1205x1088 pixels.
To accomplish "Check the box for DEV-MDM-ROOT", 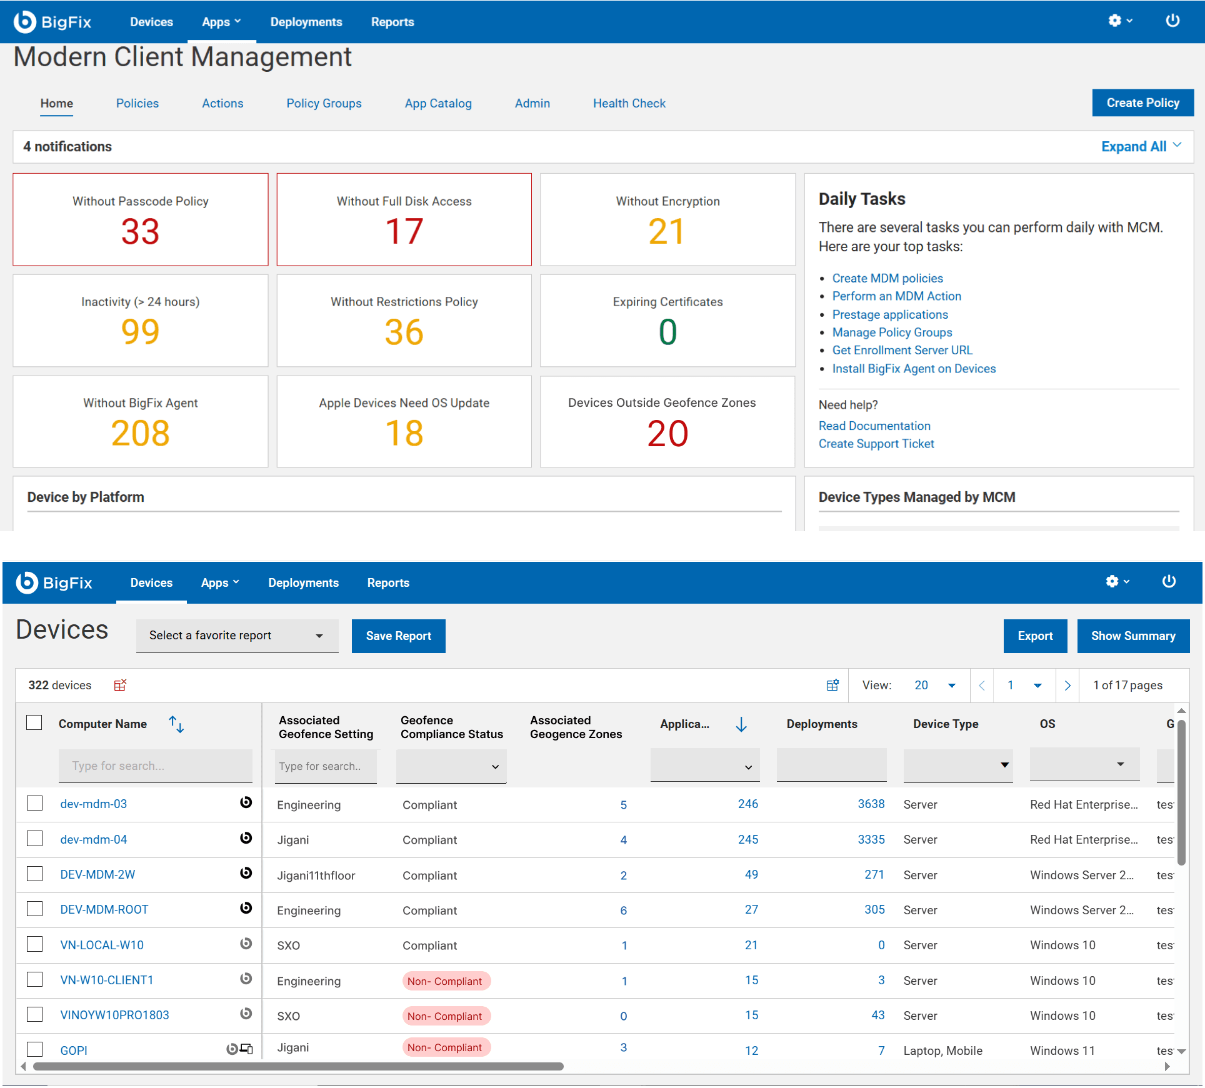I will click(x=35, y=909).
